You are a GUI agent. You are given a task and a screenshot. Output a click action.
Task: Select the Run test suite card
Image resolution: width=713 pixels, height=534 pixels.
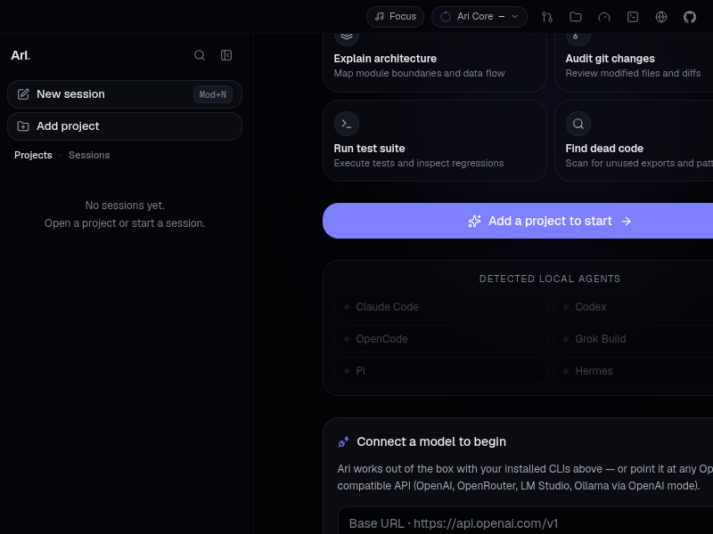coord(435,141)
